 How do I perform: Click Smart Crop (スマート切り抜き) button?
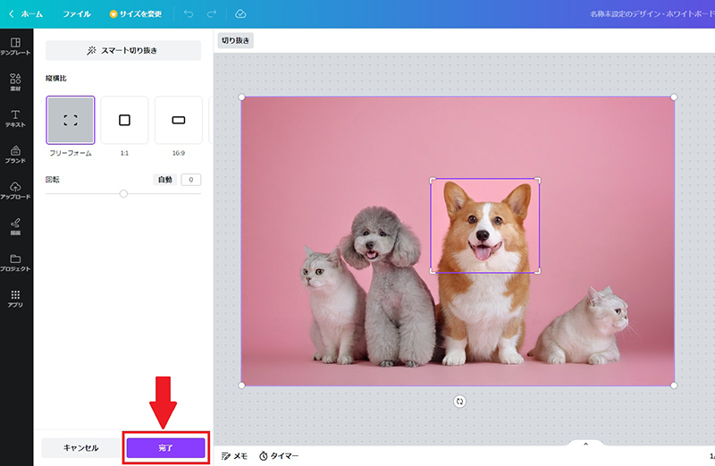[123, 50]
